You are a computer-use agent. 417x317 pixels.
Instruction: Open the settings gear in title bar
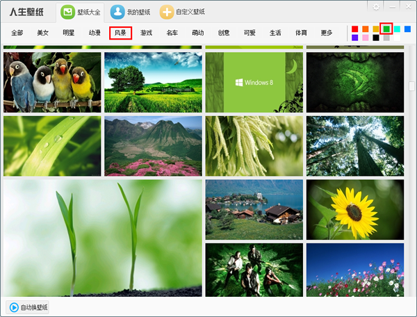[377, 6]
